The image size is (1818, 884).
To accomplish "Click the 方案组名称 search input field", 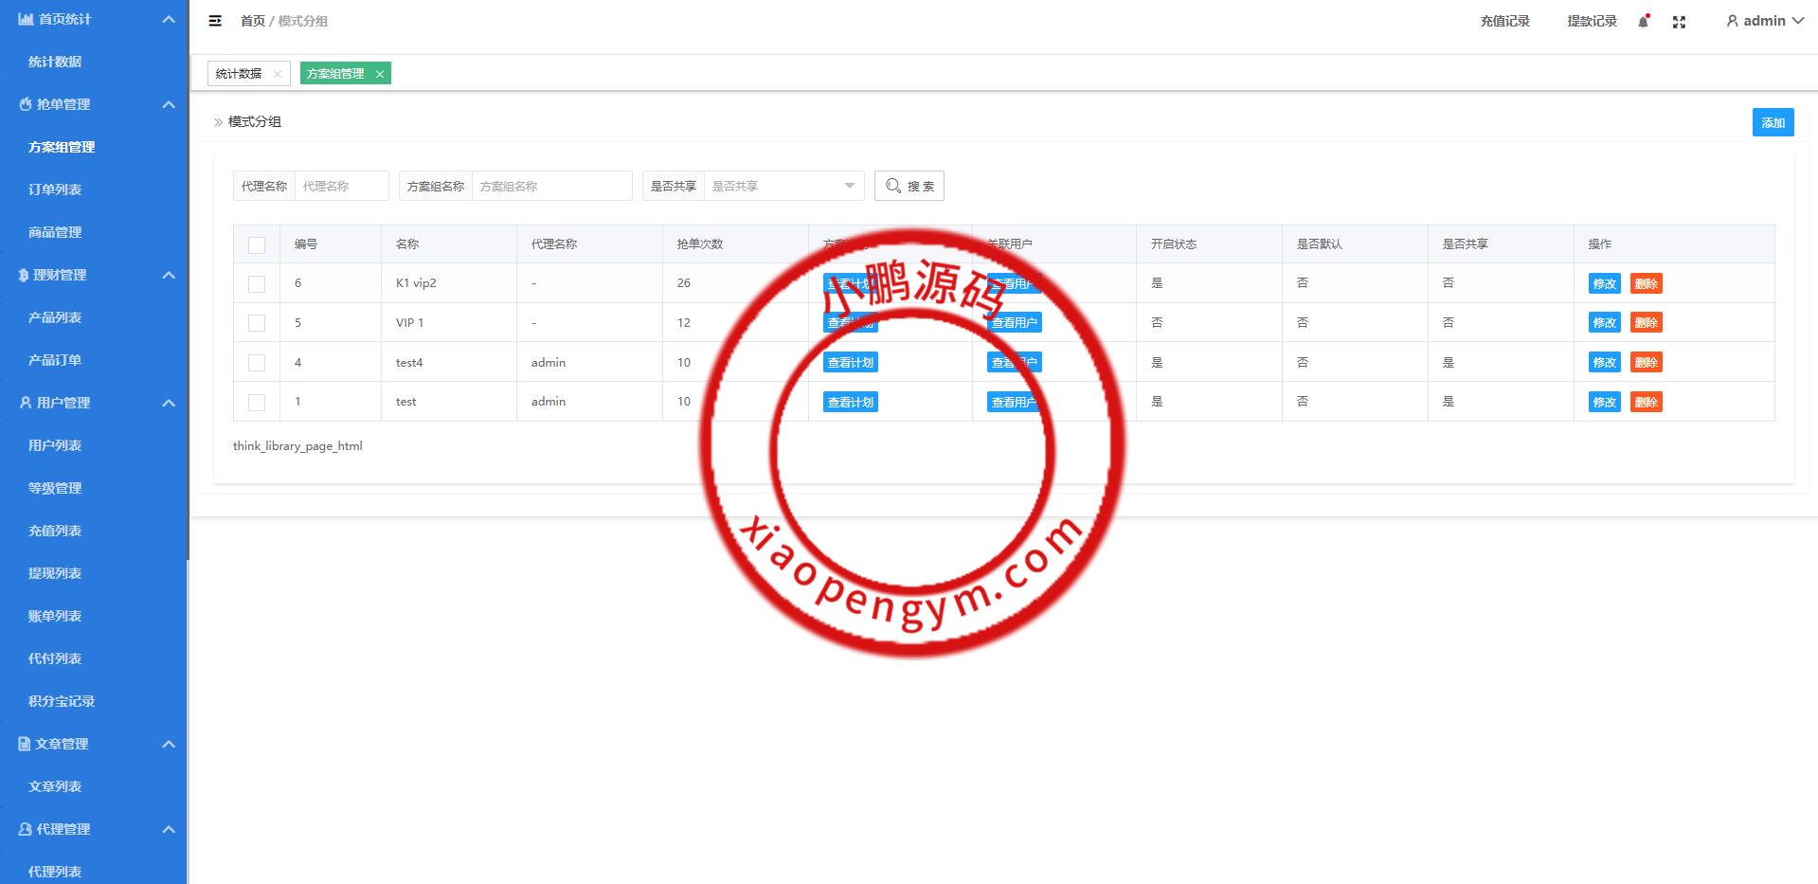I will point(551,186).
